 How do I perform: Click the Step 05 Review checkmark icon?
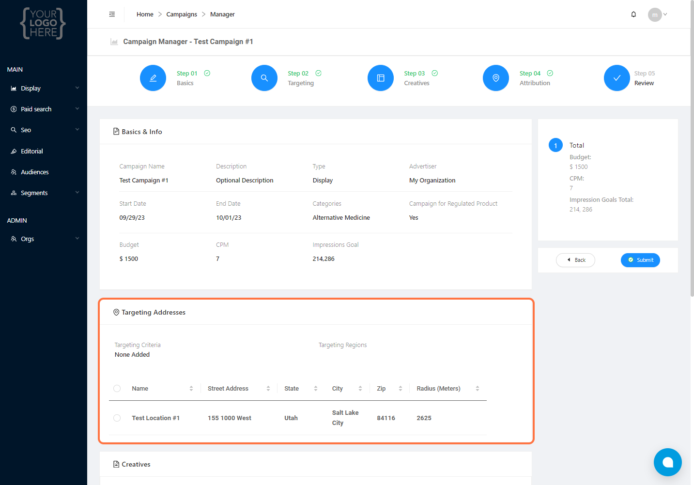pos(617,78)
